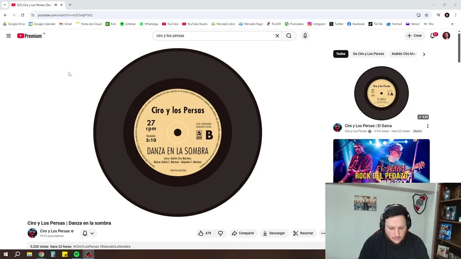Open the tab search dropdown arrow
The height and width of the screenshot is (259, 461).
pos(5,5)
